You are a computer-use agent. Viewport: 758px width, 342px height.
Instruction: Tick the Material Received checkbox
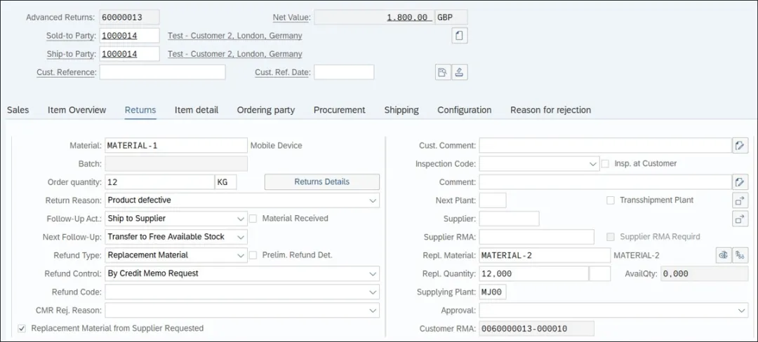click(x=253, y=219)
